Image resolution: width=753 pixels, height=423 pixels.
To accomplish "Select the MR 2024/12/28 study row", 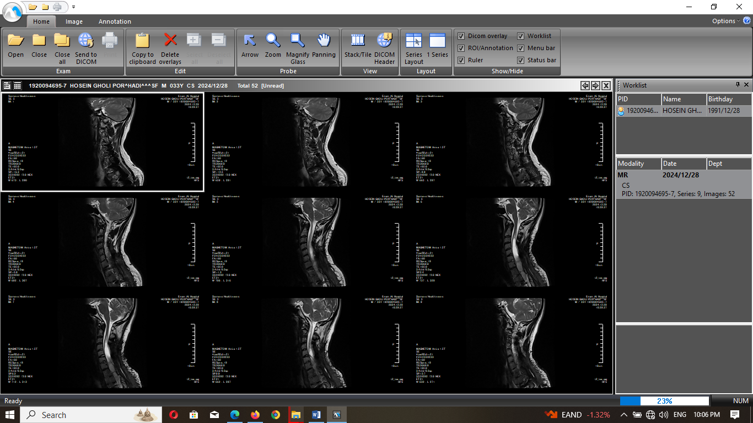I will [x=684, y=175].
